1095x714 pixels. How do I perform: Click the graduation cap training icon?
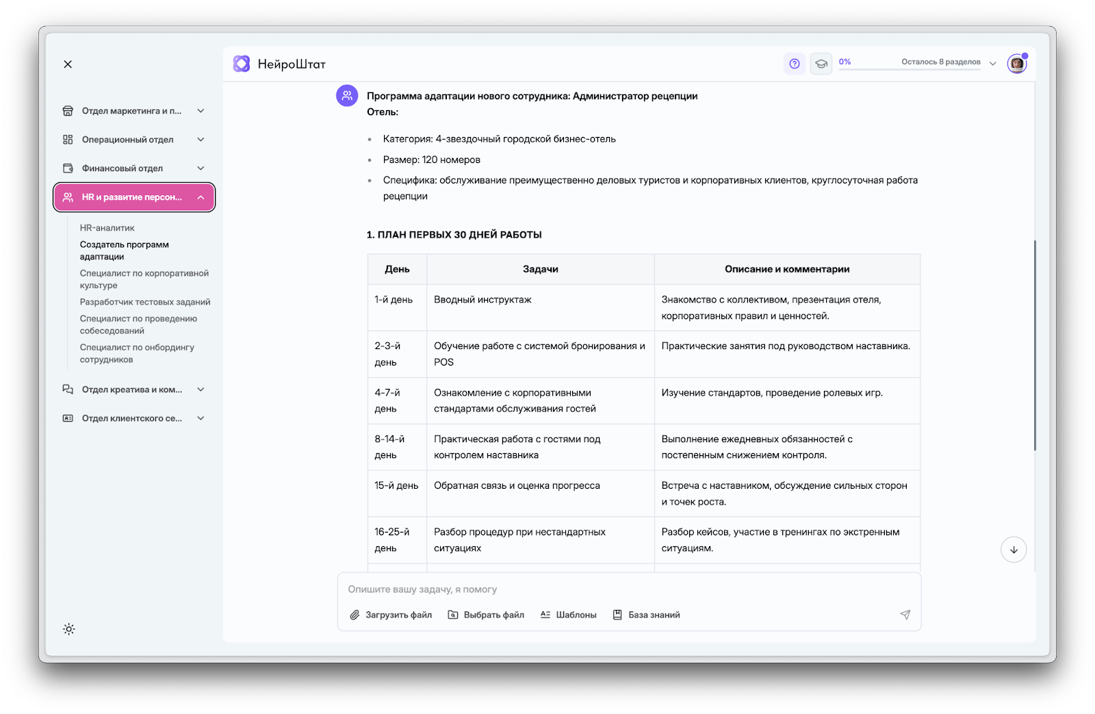tap(821, 64)
